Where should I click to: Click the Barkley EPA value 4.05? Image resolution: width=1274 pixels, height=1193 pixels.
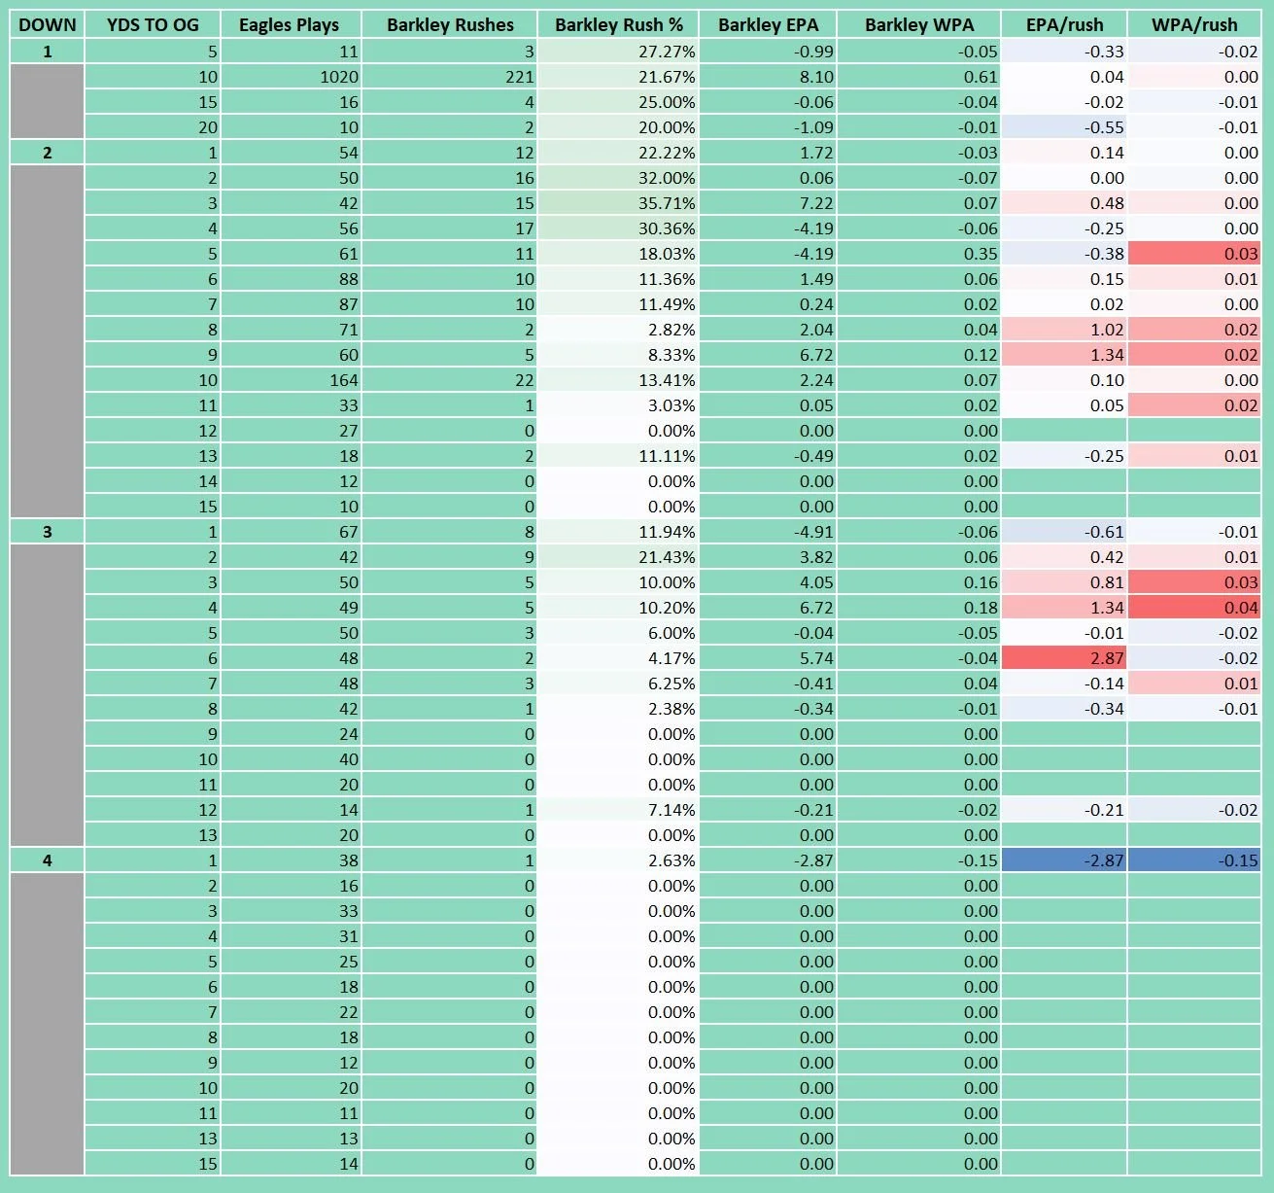(768, 582)
